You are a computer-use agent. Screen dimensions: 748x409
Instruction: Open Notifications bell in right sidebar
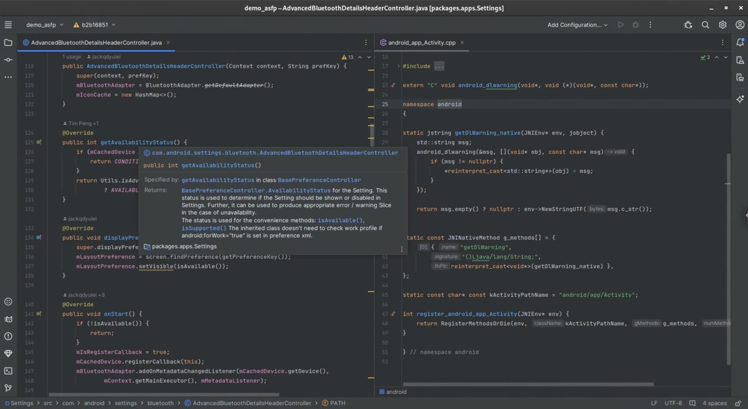[740, 43]
